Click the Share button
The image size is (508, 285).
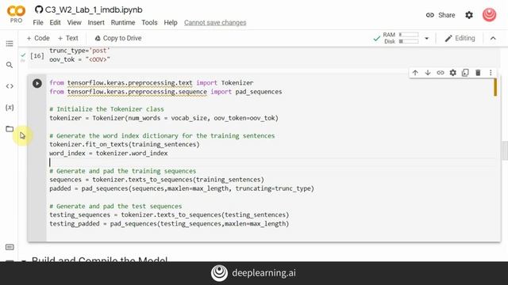coord(441,15)
